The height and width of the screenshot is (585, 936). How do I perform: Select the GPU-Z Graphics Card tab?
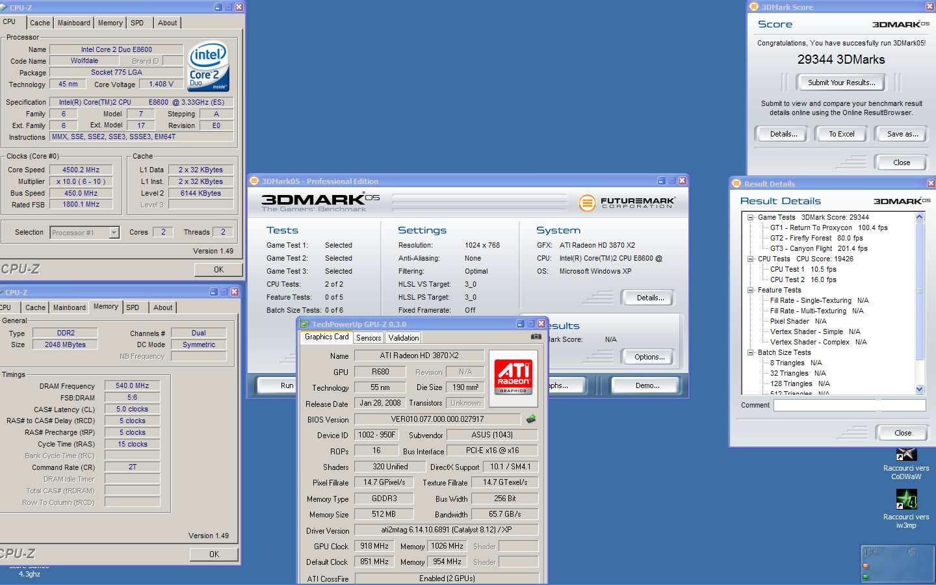click(326, 337)
